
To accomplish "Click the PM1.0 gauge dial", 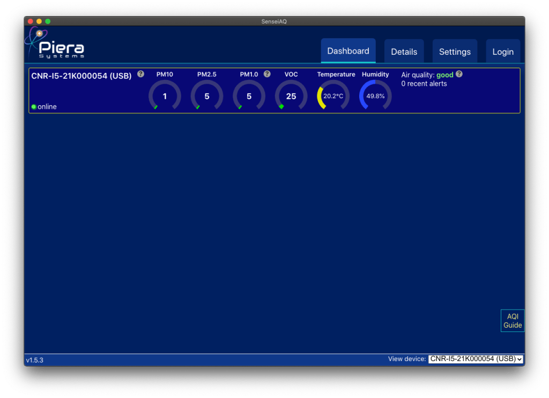I will click(x=249, y=96).
